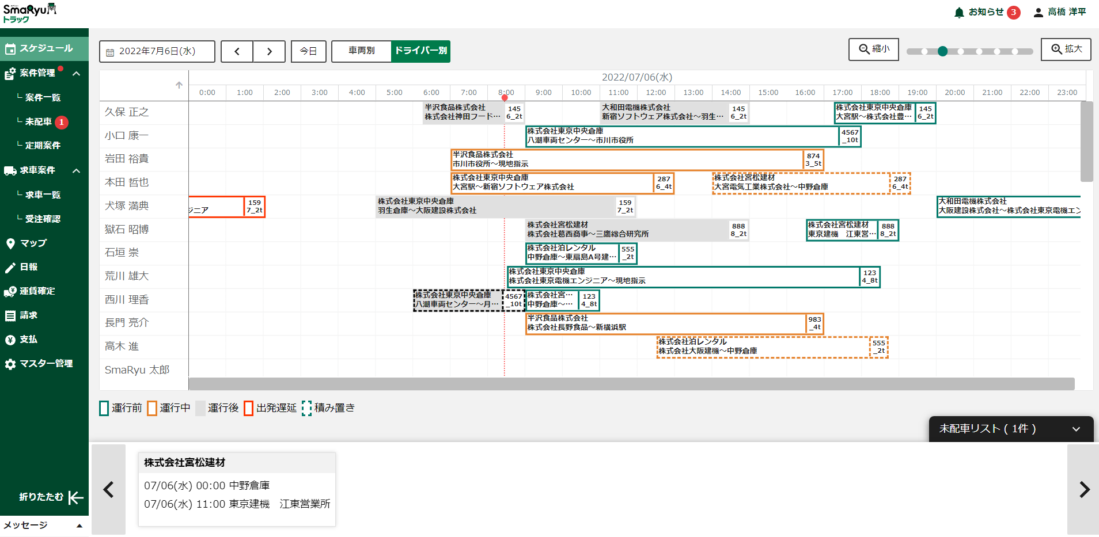This screenshot has width=1099, height=537.
Task: Expand the メッセージ panel triangle
Action: (x=79, y=525)
